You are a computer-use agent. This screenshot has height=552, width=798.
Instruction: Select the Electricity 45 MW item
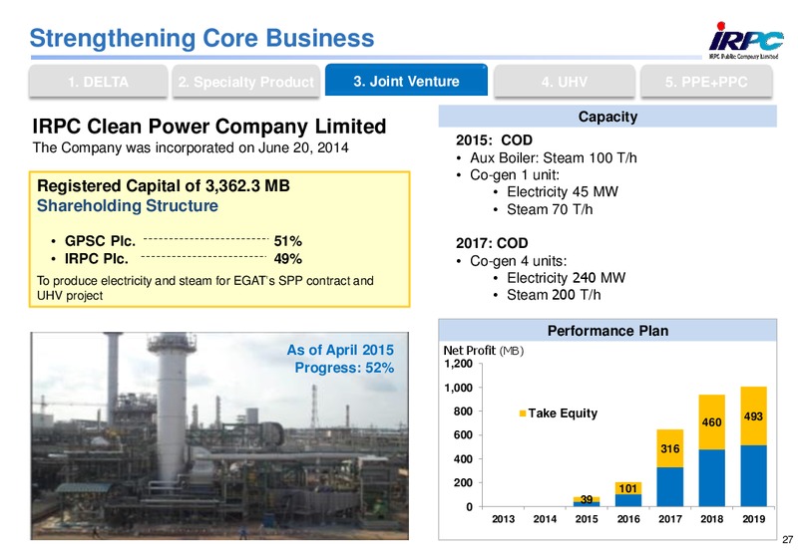tap(563, 192)
